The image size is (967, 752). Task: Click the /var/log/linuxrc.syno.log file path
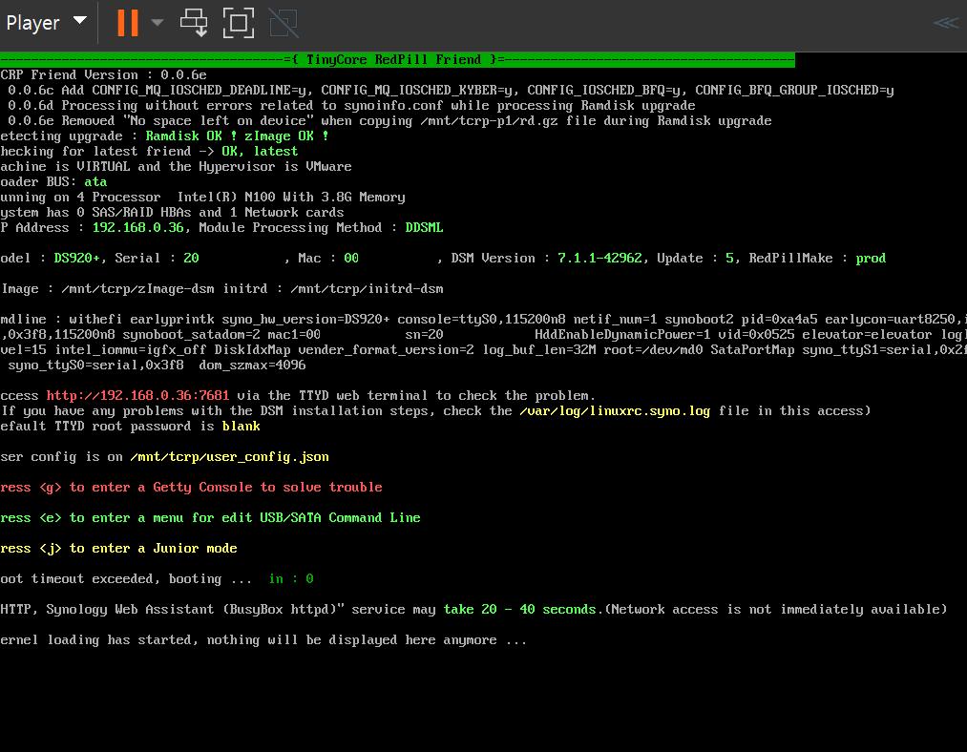coord(615,410)
